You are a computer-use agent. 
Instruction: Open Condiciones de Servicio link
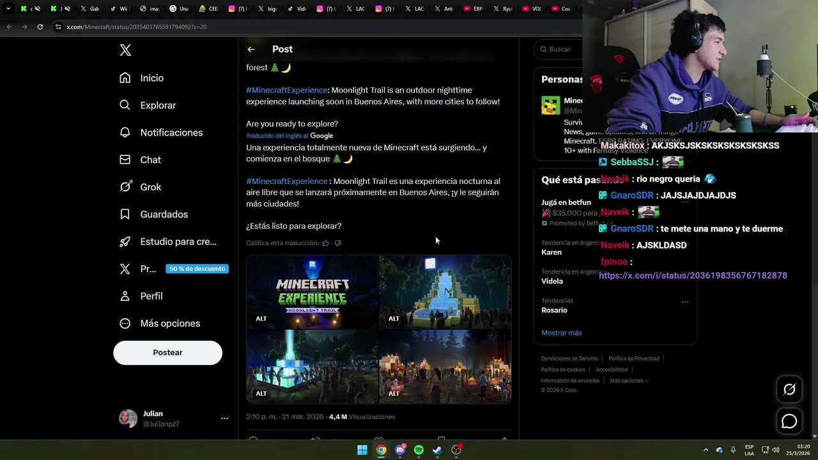[x=569, y=359]
